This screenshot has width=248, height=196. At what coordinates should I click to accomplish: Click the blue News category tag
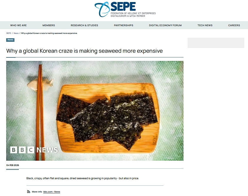tap(10, 40)
